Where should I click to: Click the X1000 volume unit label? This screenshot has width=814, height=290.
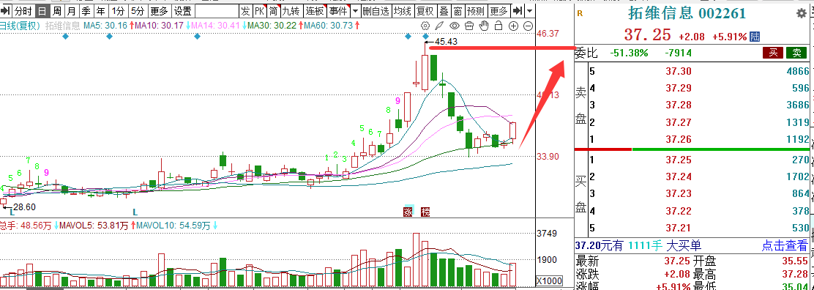click(549, 281)
